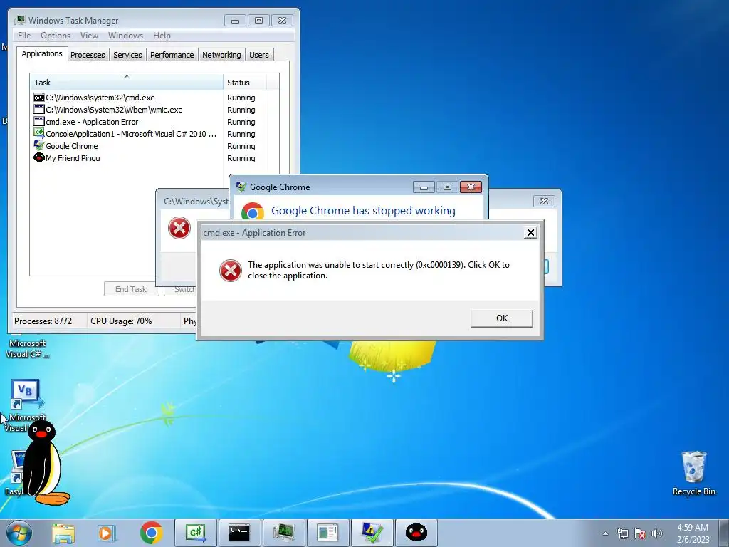This screenshot has height=547, width=729.
Task: Open the Windows menu in Task Manager
Action: 125,36
